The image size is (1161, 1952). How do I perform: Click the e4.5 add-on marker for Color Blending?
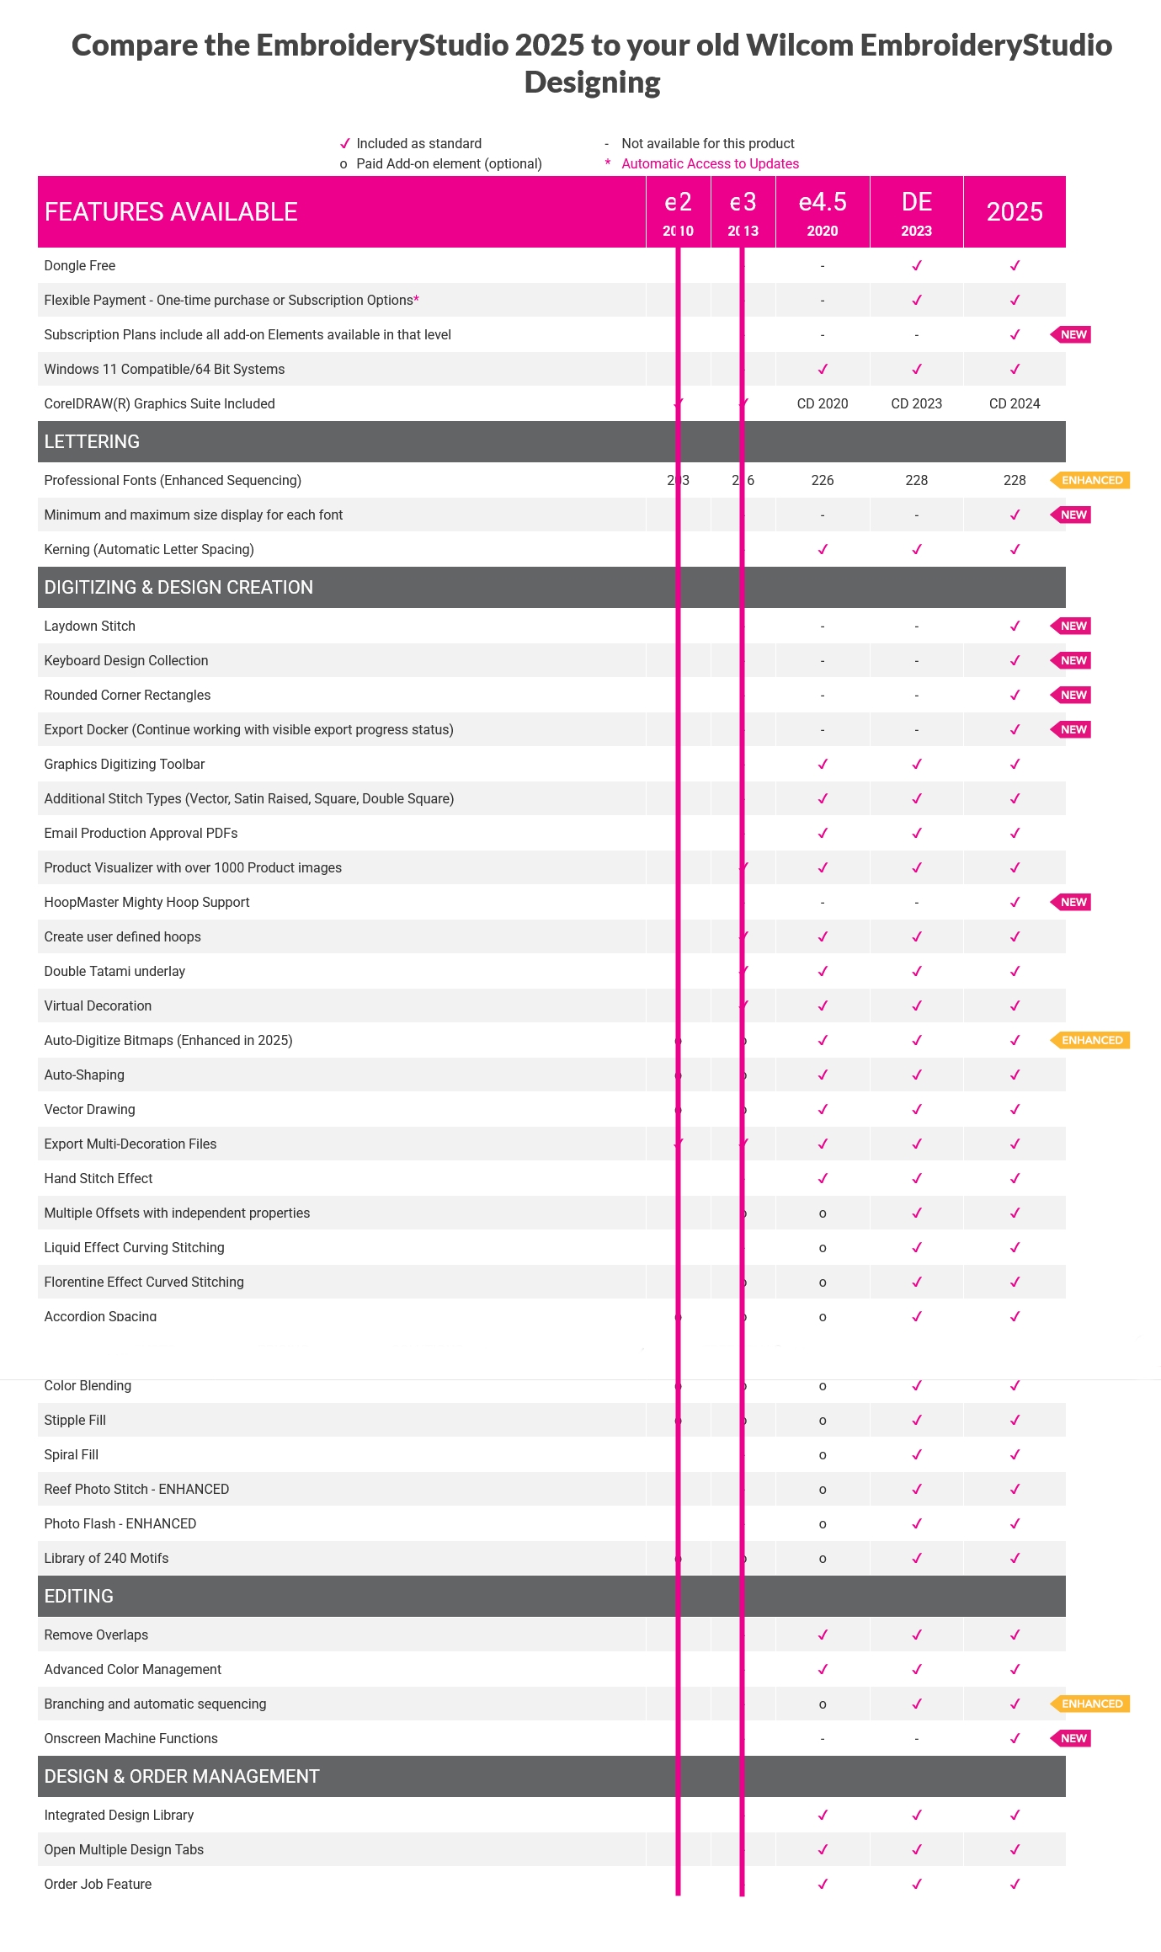[823, 1386]
